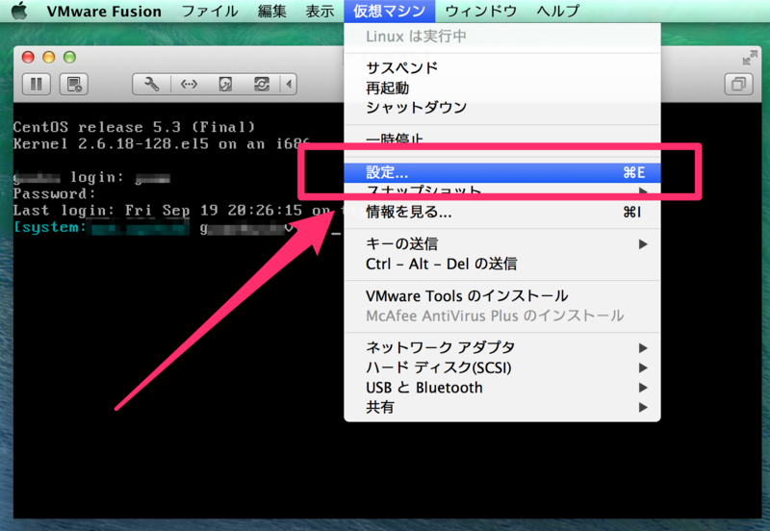Click the snapshot toolbar icon

(x=74, y=84)
